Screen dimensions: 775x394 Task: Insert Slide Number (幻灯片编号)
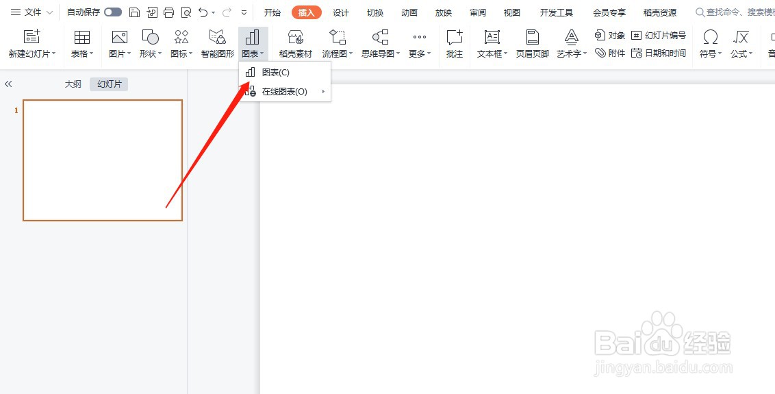tap(659, 36)
